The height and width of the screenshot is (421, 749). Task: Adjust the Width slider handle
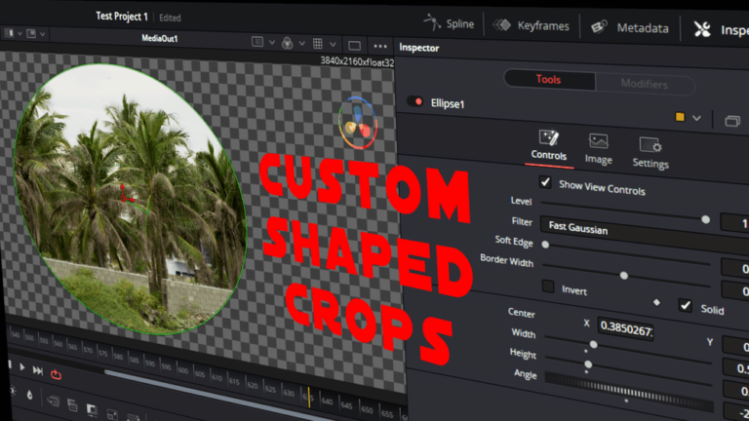[x=593, y=344]
